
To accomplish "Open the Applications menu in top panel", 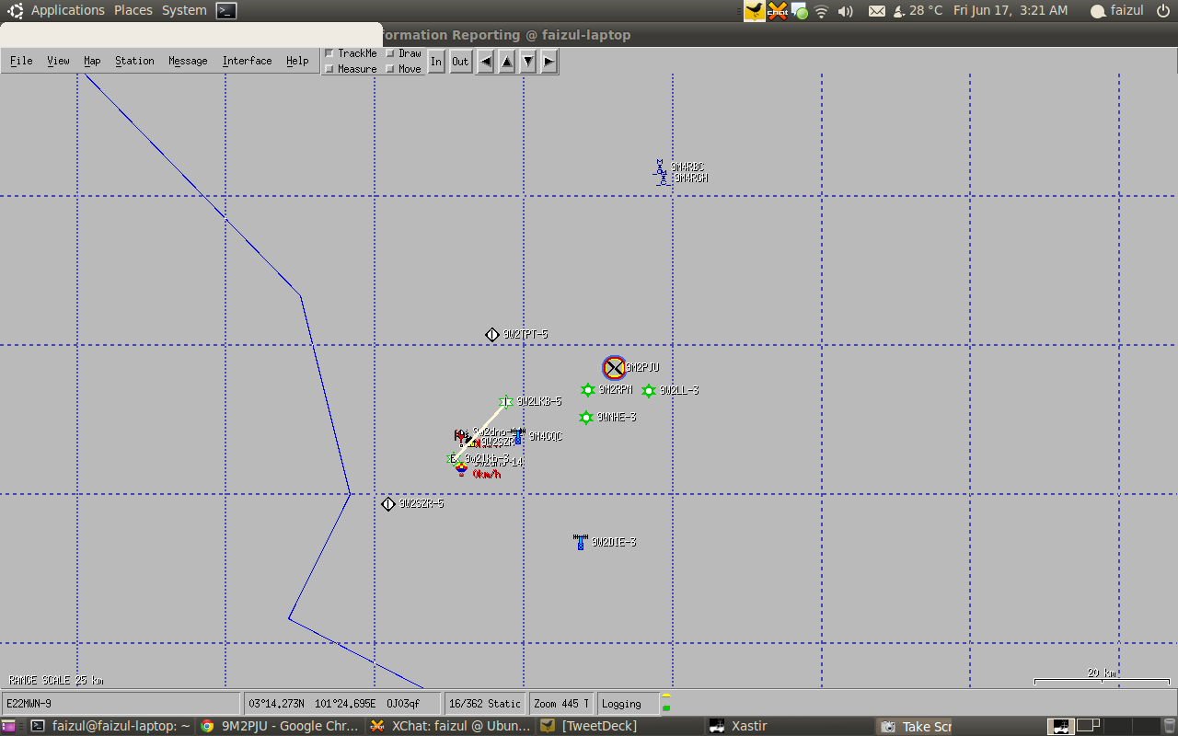I will 68,10.
